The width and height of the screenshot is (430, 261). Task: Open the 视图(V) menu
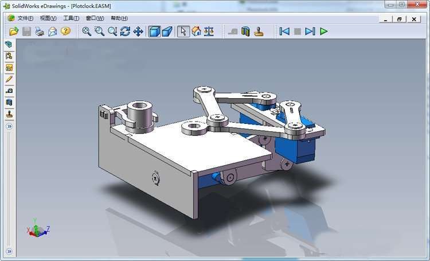click(x=48, y=18)
